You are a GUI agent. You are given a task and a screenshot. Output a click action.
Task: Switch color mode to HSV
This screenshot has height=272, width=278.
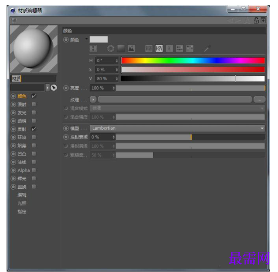(159, 48)
